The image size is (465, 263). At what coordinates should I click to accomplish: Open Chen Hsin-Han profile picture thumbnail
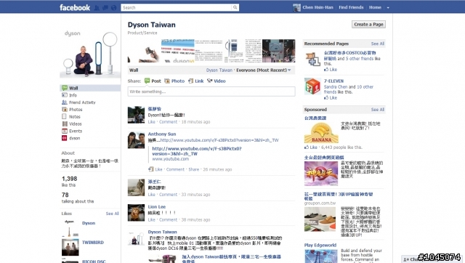tap(296, 7)
